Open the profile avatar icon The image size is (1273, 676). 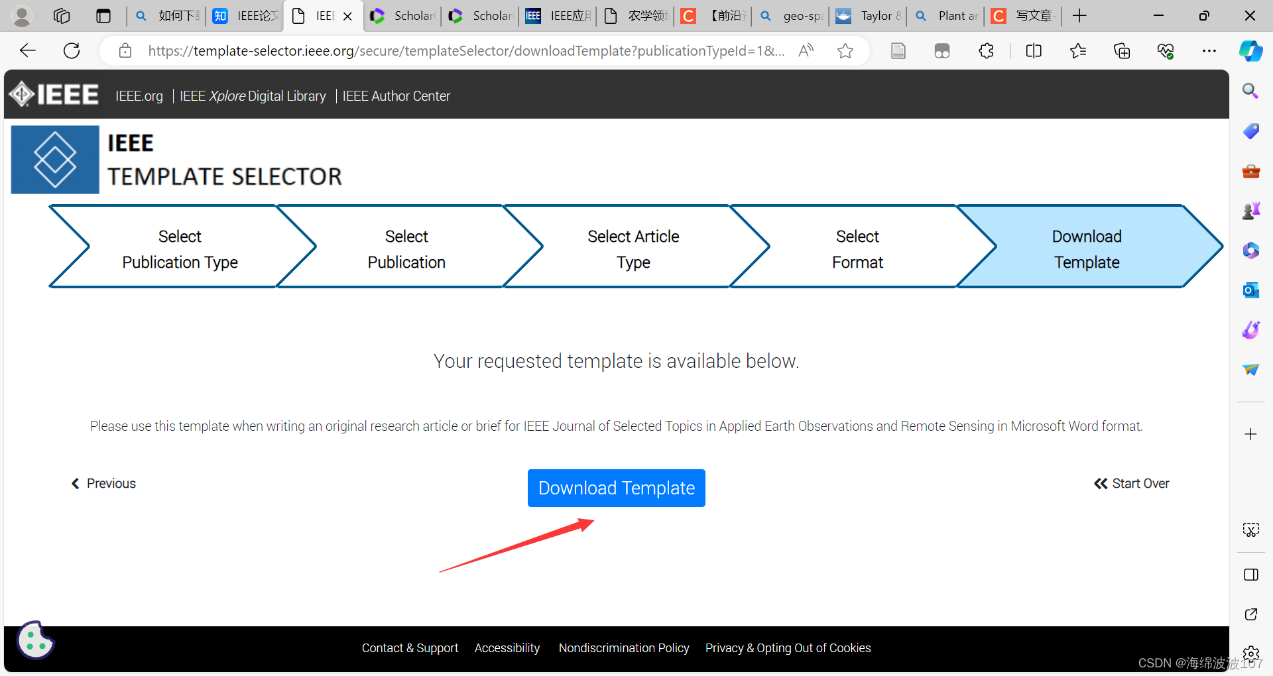pyautogui.click(x=22, y=16)
